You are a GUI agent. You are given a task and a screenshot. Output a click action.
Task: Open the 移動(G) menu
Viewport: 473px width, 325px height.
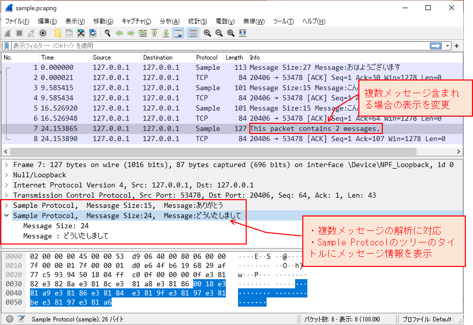[x=103, y=21]
